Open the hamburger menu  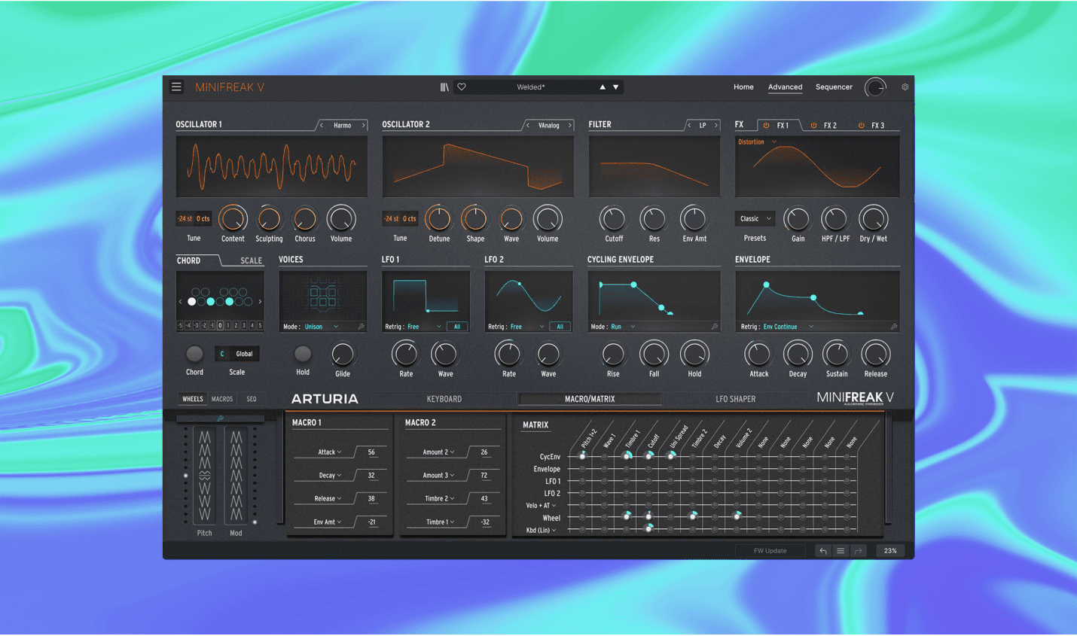coord(176,87)
